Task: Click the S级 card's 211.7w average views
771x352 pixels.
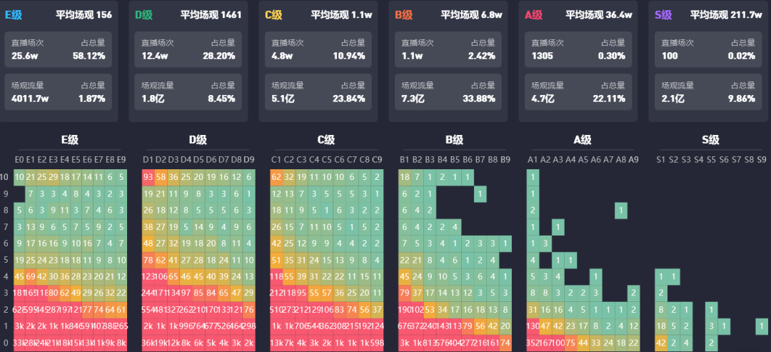Action: 746,14
